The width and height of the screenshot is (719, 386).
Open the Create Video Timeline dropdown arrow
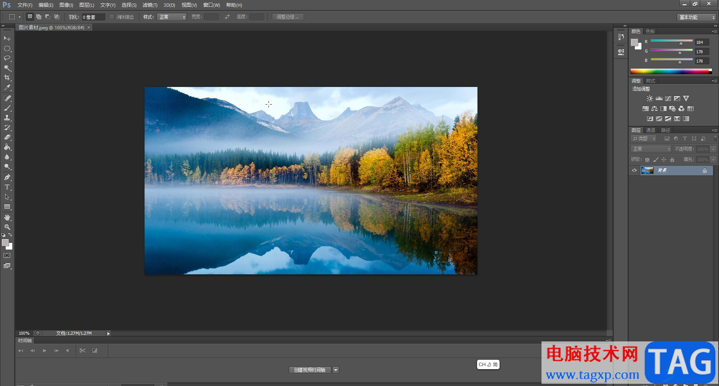pos(336,370)
